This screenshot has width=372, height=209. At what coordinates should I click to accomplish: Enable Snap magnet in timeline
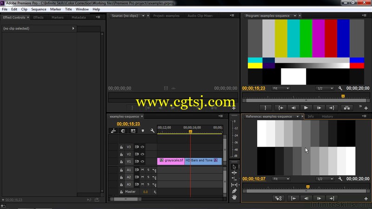tap(123, 131)
